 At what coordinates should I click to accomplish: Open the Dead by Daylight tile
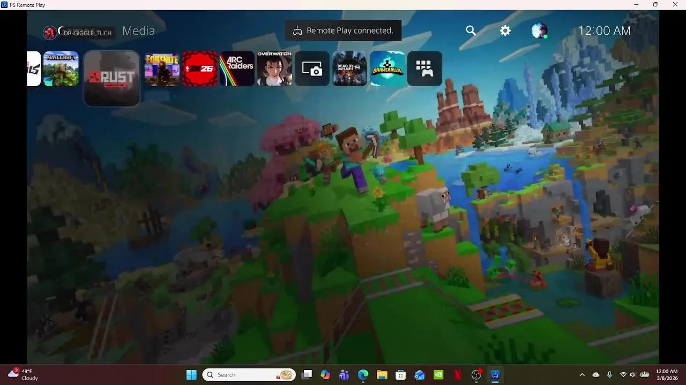[349, 68]
